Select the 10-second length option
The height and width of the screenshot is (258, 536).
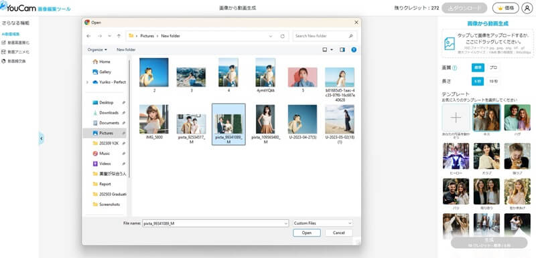(493, 82)
